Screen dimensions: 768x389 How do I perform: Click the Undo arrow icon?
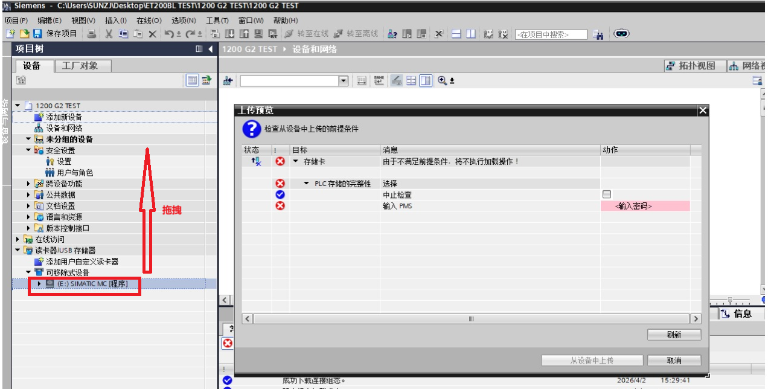pos(170,34)
